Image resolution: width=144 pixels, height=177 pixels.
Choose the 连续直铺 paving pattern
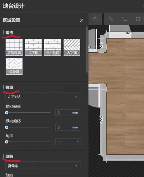click(x=14, y=47)
